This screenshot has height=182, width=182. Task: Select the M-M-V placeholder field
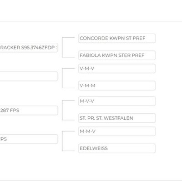click(117, 131)
